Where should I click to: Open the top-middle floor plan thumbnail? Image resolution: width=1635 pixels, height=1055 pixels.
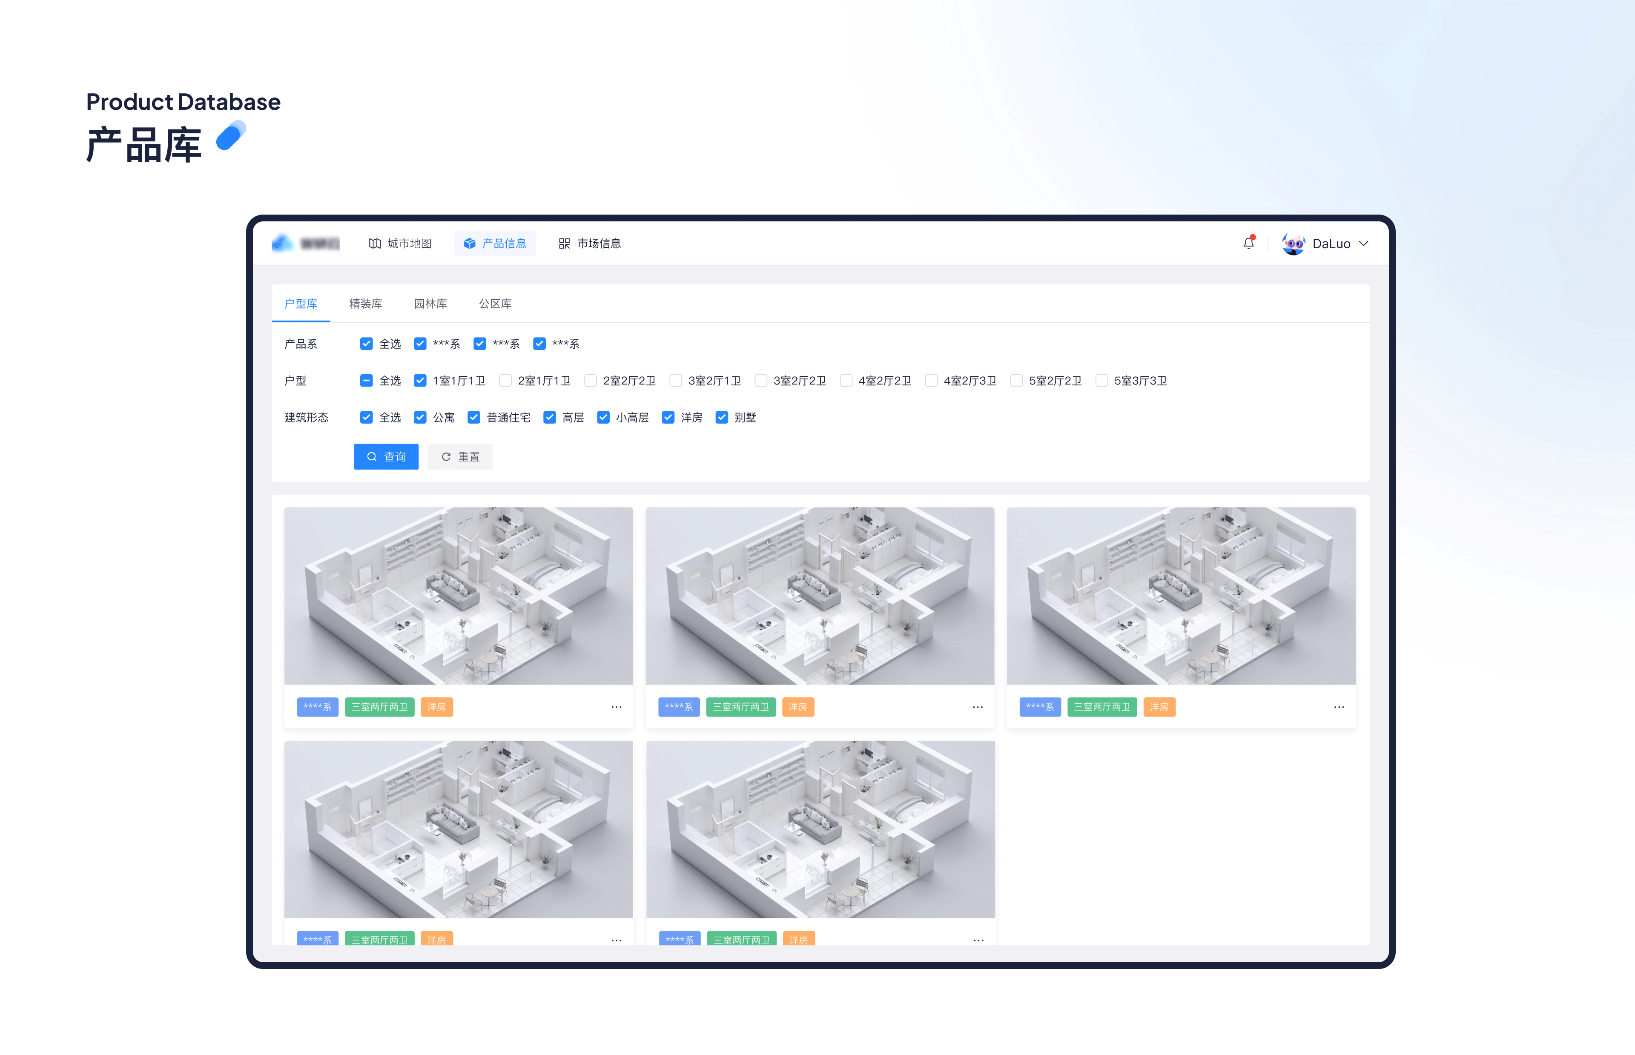coord(820,596)
